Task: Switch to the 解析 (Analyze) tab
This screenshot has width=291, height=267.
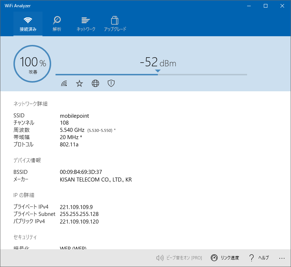Action: pyautogui.click(x=57, y=24)
